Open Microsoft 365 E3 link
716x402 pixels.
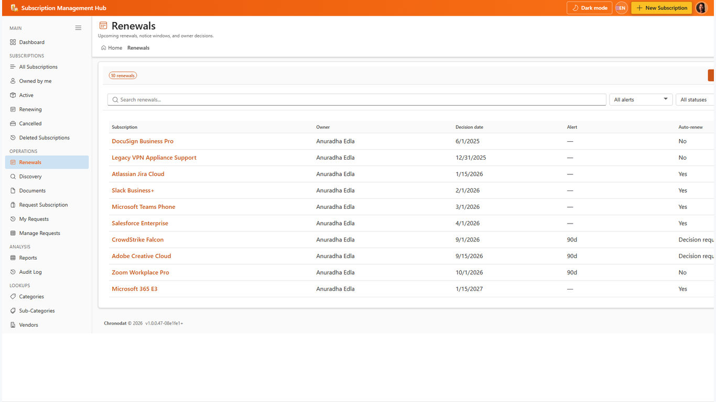pyautogui.click(x=135, y=289)
